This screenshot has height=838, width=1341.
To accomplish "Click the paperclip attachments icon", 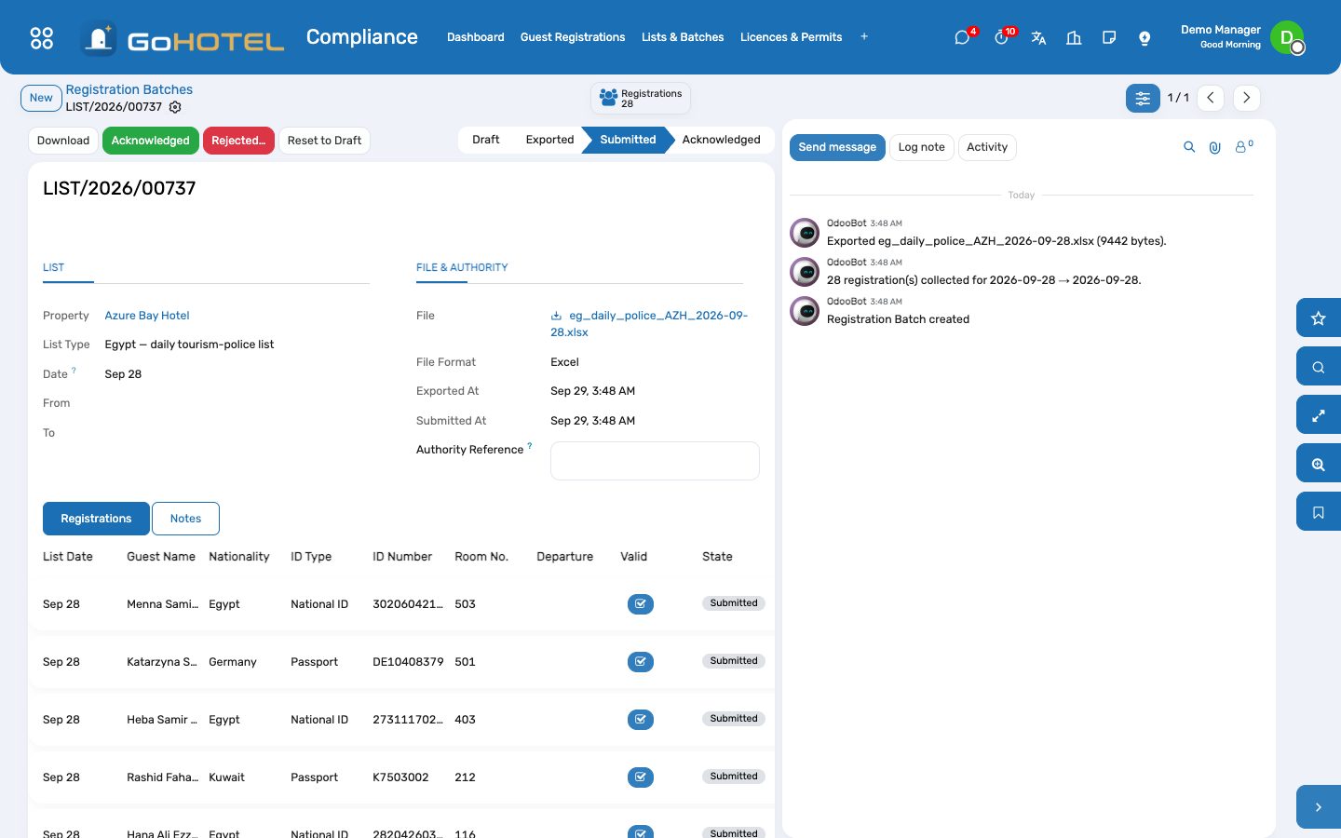I will coord(1215,147).
